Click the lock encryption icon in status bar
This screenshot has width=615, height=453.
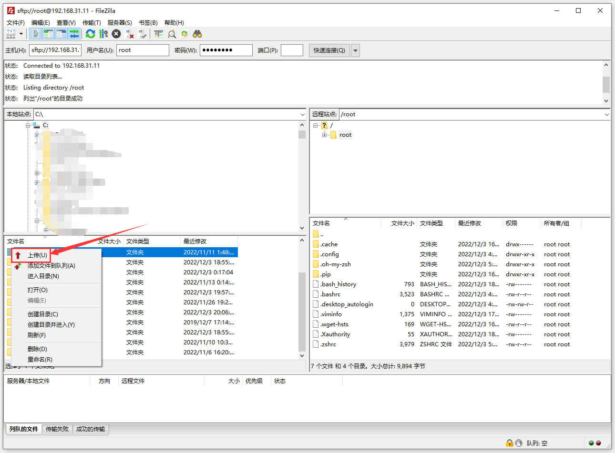[x=509, y=443]
